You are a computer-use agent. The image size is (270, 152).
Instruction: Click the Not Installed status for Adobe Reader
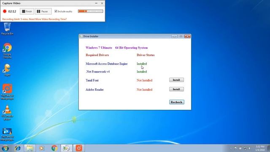(144, 90)
